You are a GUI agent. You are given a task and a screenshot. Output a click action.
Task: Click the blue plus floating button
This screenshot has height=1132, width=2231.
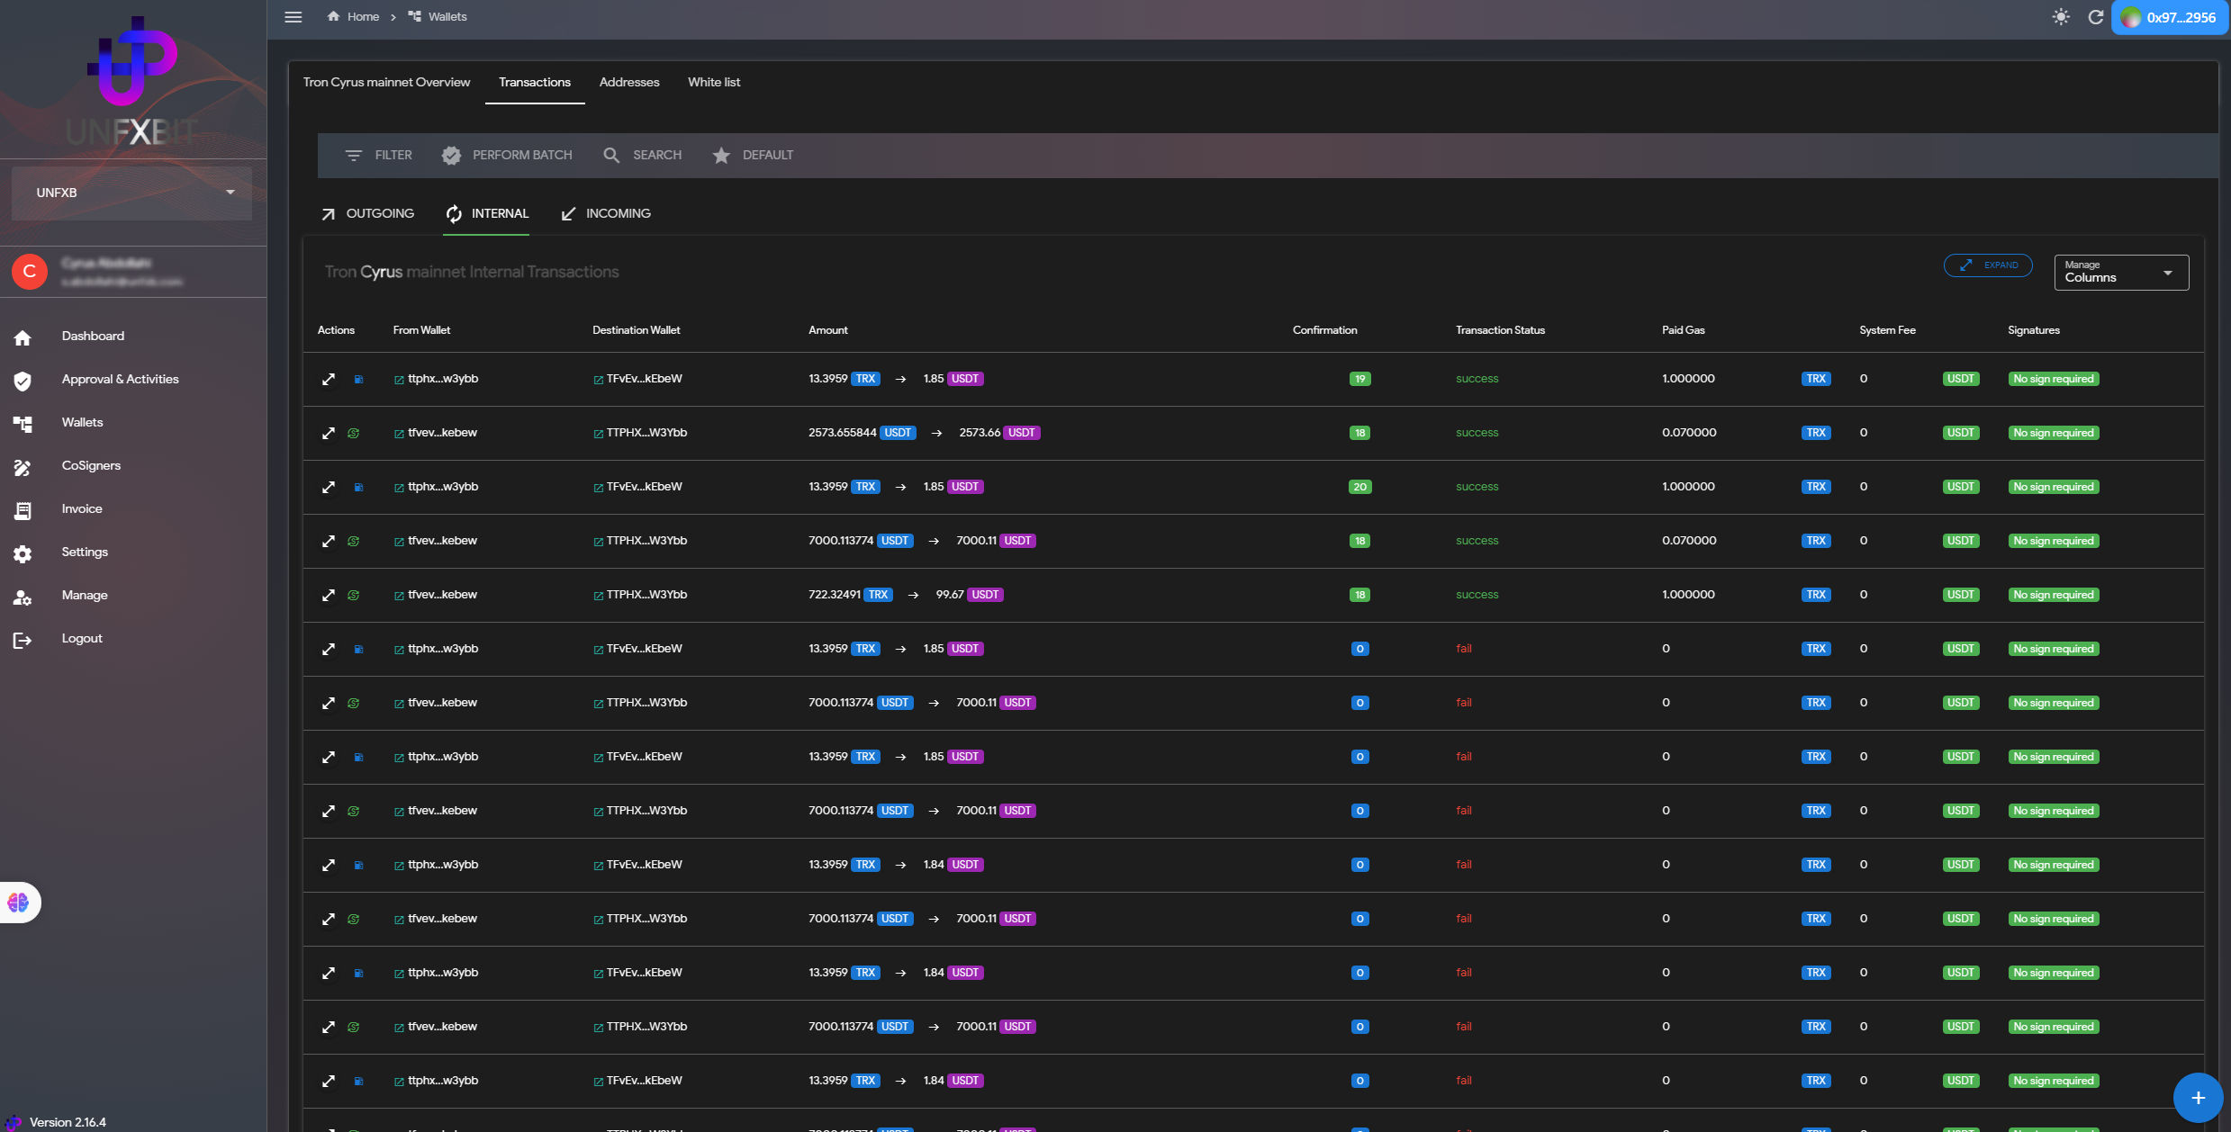(2197, 1097)
